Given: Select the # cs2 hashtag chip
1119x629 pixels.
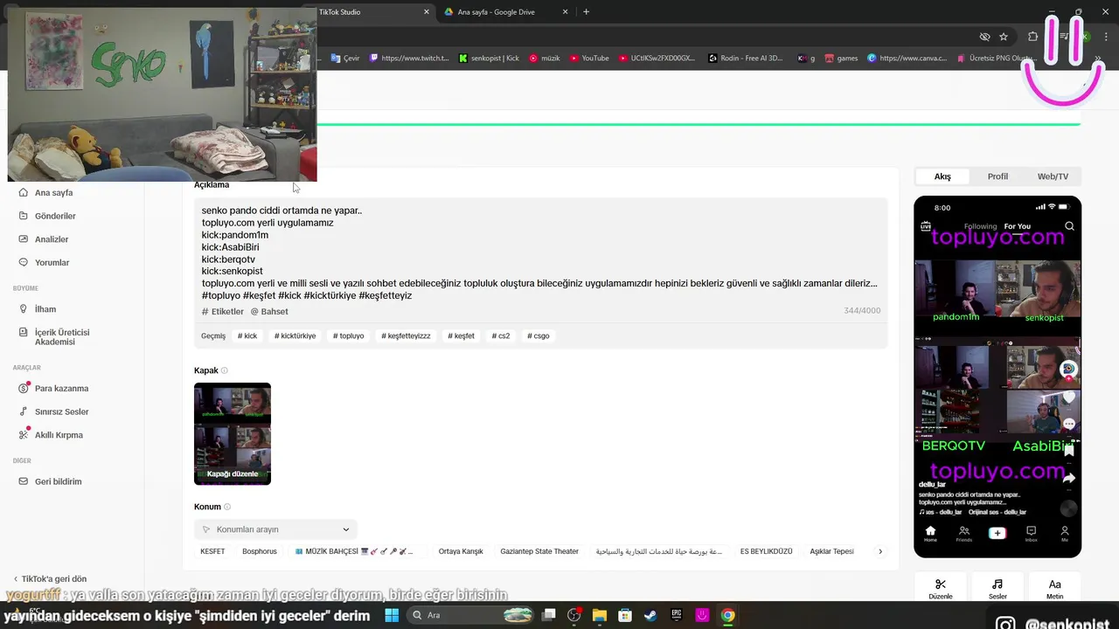Looking at the screenshot, I should [501, 336].
